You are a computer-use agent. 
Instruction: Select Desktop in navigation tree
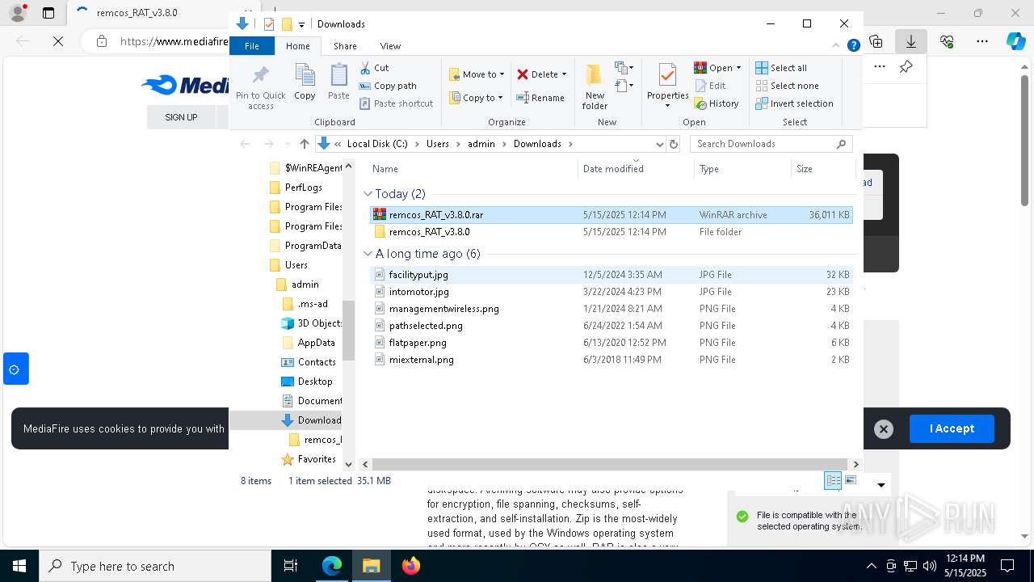[x=315, y=382]
